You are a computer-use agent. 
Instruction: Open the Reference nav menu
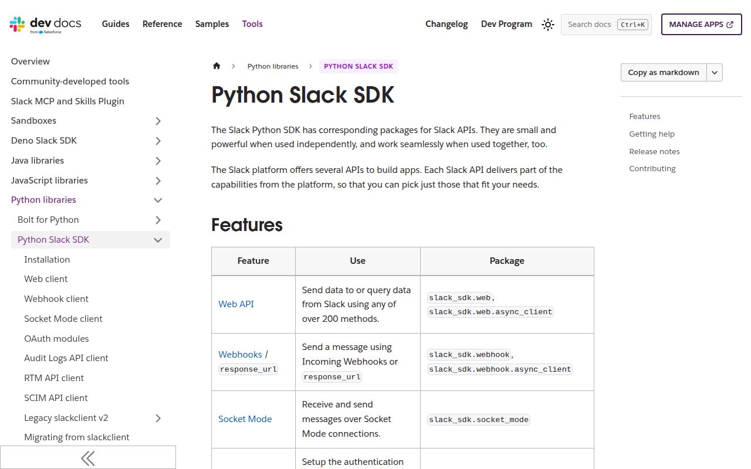coord(163,24)
